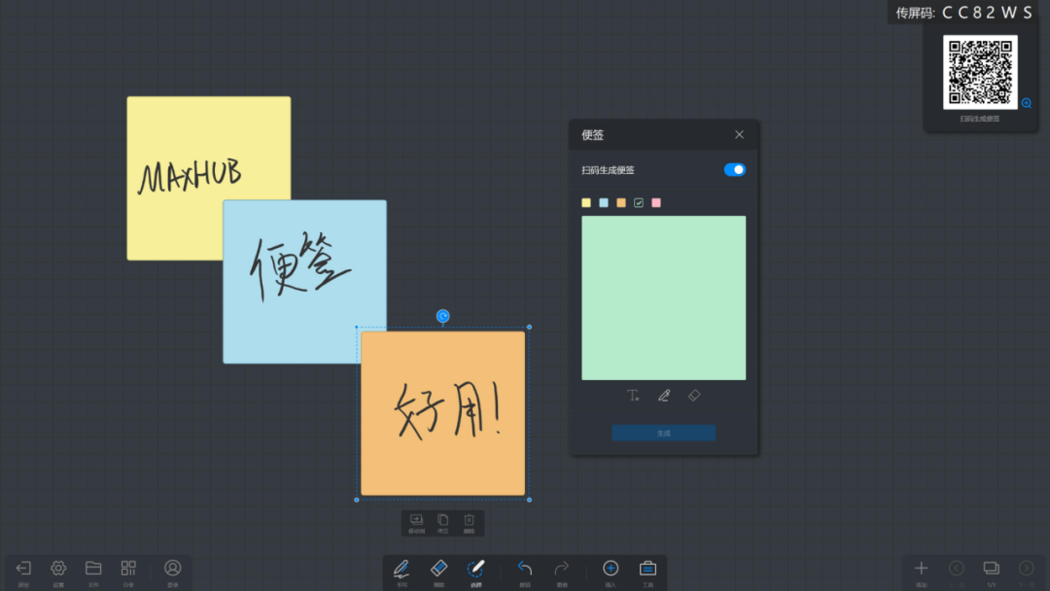Toggle scan-QR-to-generate-note switch
This screenshot has width=1050, height=591.
(734, 169)
